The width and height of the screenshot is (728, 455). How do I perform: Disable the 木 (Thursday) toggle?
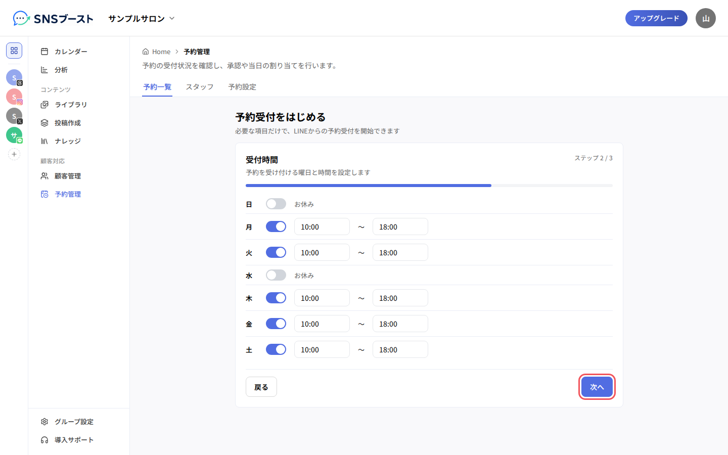coord(276,298)
